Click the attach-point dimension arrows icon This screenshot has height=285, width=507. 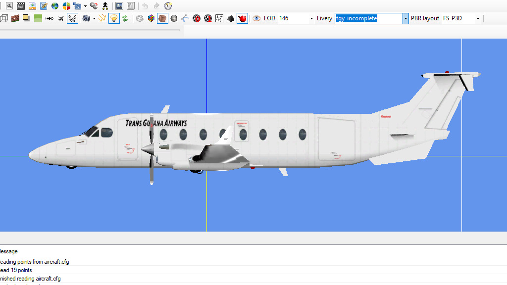coord(50,18)
